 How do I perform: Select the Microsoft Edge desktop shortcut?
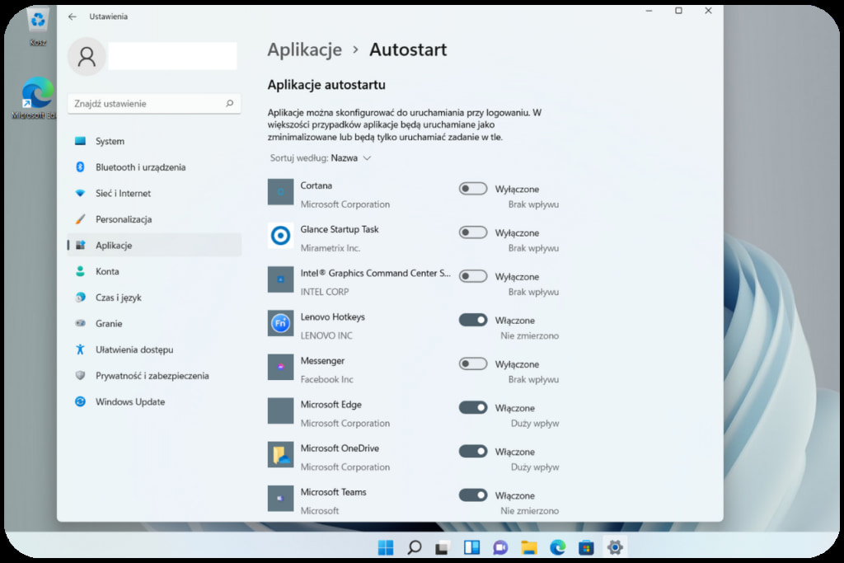(35, 98)
